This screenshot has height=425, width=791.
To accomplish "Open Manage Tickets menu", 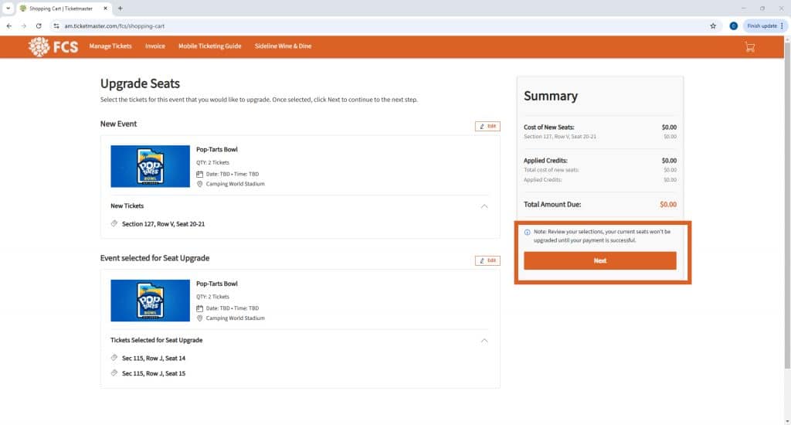I will click(110, 46).
